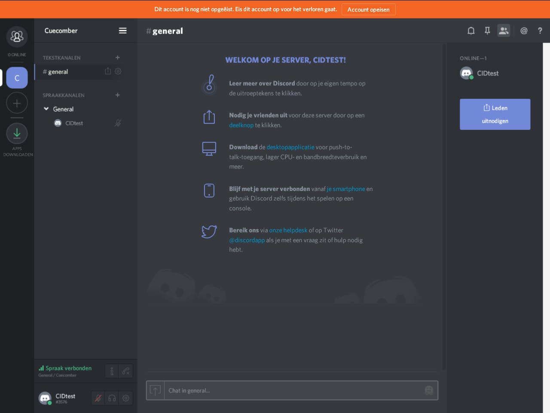Open the desktopapplicatie link
The image size is (550, 413).
pos(290,147)
